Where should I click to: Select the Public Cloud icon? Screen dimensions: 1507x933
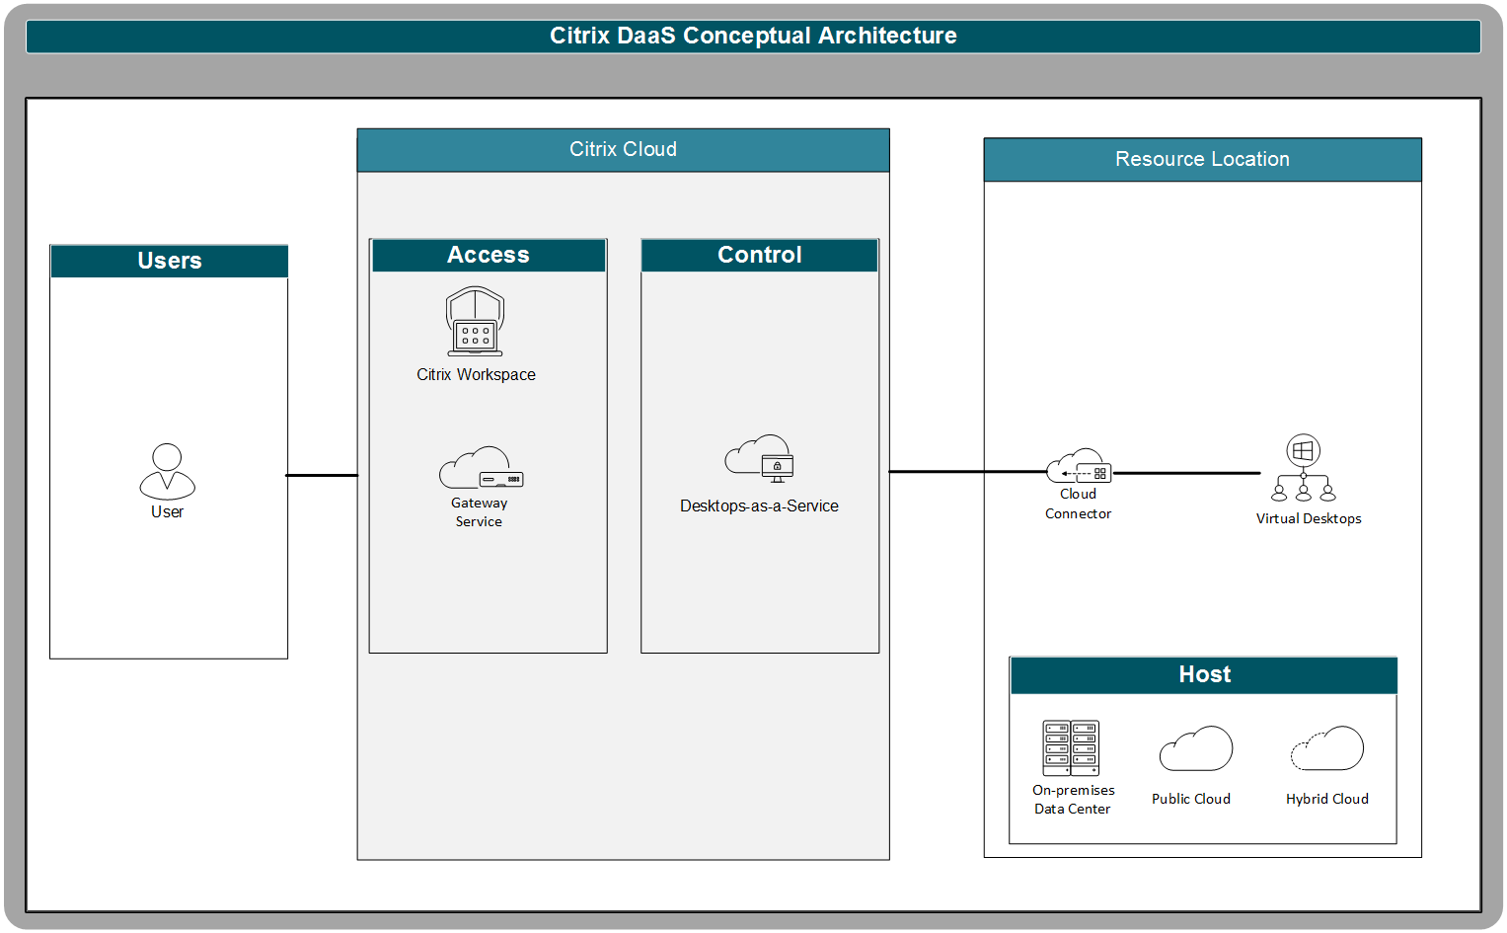tap(1196, 749)
